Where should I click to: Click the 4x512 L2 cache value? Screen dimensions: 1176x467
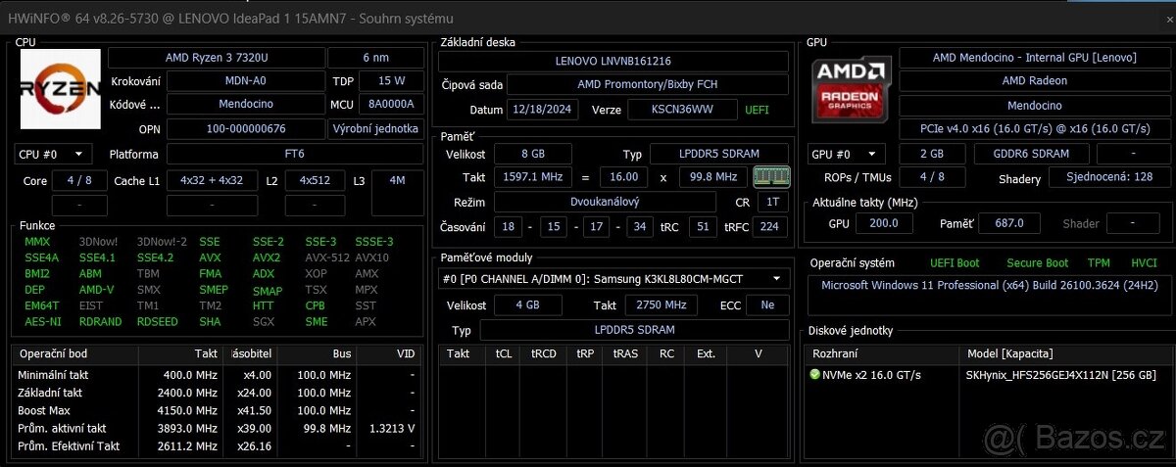click(315, 180)
